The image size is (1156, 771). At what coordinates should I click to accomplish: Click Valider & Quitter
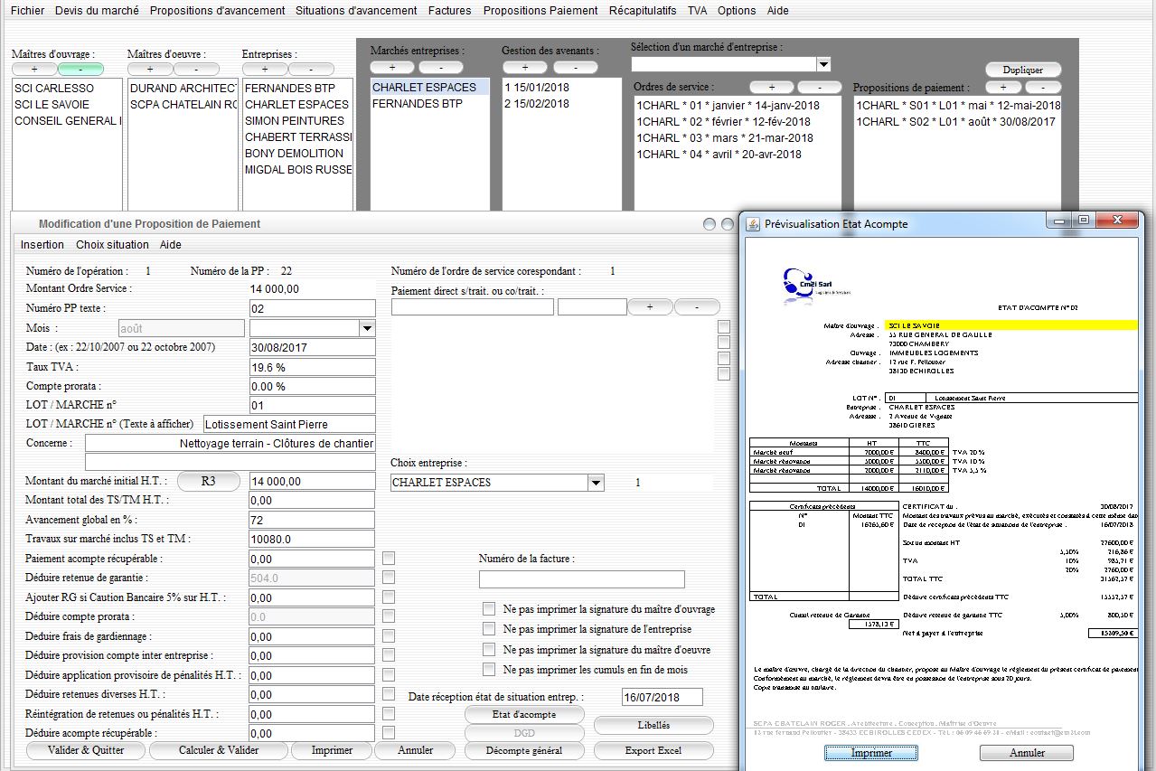[86, 750]
